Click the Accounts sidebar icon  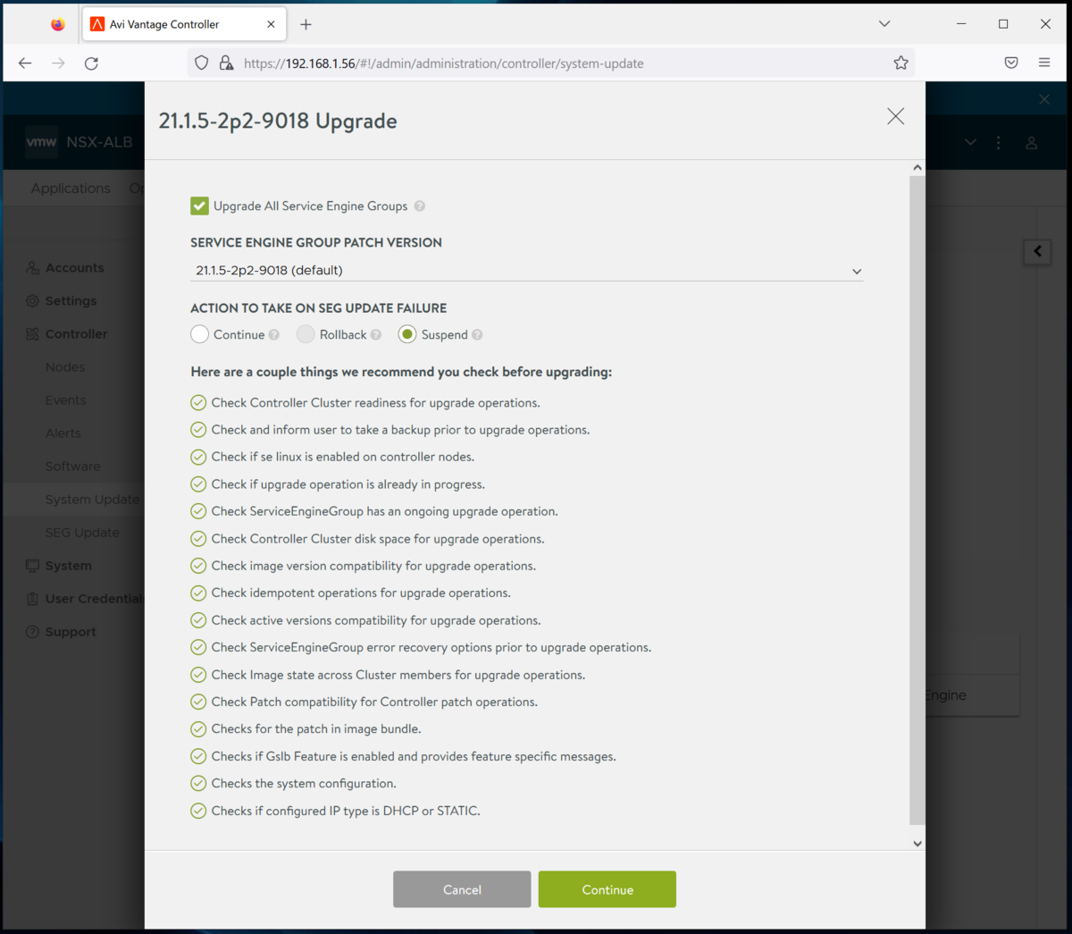click(32, 268)
